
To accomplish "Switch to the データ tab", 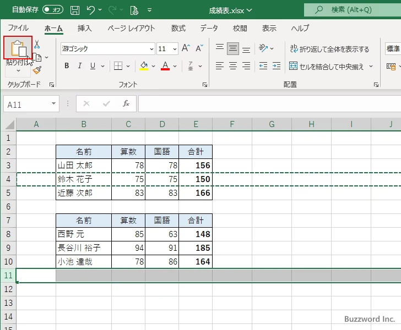I will pyautogui.click(x=209, y=28).
